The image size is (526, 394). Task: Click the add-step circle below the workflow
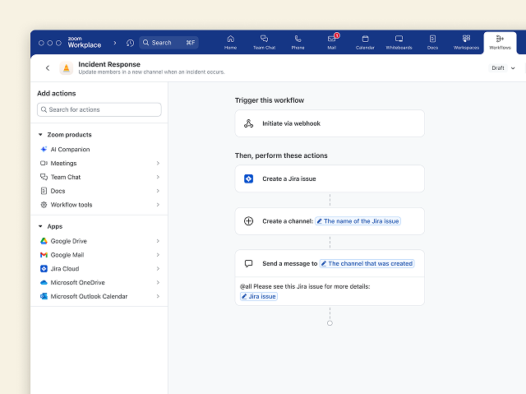pyautogui.click(x=330, y=323)
